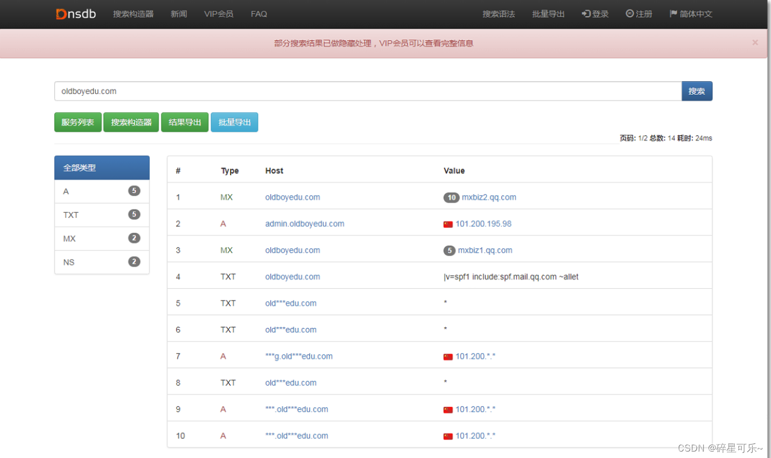The height and width of the screenshot is (458, 771).
Task: Click the 页码 1/2 page info text
Action: 634,138
